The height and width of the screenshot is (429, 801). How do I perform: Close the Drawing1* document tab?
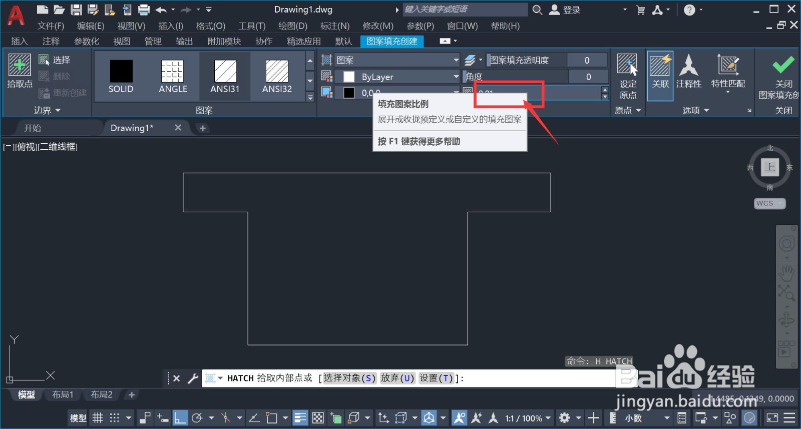pyautogui.click(x=178, y=128)
